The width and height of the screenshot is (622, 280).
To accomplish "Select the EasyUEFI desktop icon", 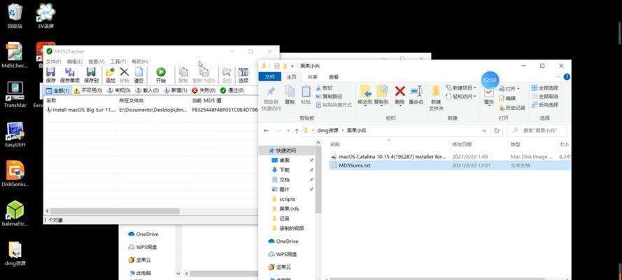I will coord(15,134).
